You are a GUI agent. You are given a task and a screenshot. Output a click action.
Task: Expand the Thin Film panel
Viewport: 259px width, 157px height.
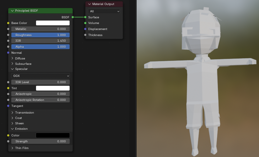tap(12, 148)
